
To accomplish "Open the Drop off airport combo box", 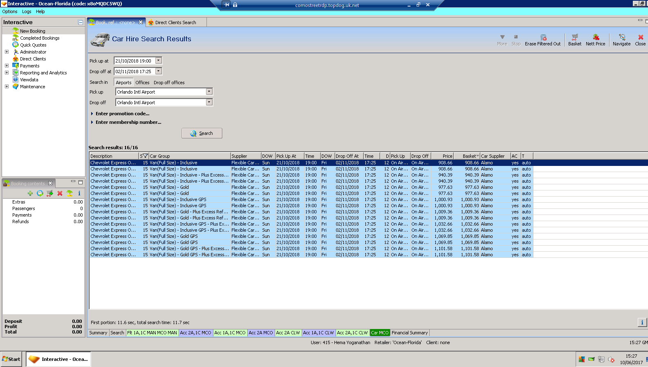I will tap(209, 102).
